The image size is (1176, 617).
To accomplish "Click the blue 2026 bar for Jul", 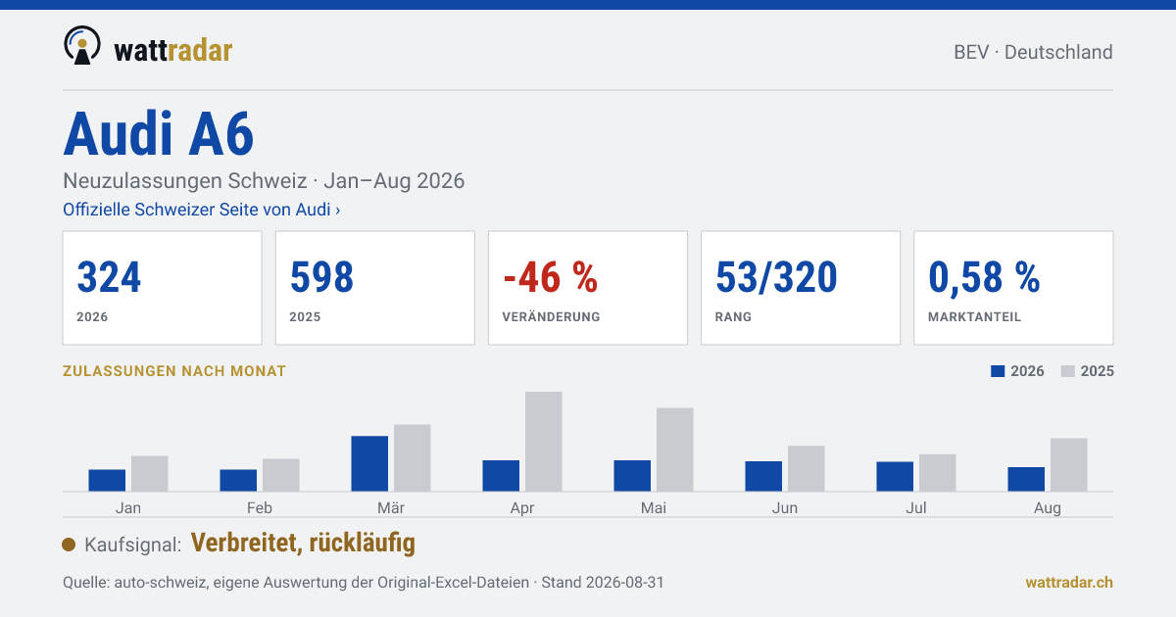I will 895,476.
